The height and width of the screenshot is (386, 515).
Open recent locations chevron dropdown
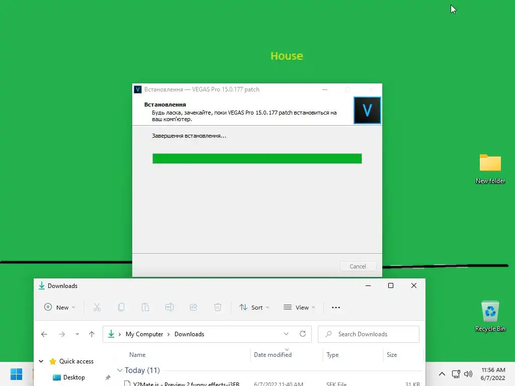tap(77, 334)
